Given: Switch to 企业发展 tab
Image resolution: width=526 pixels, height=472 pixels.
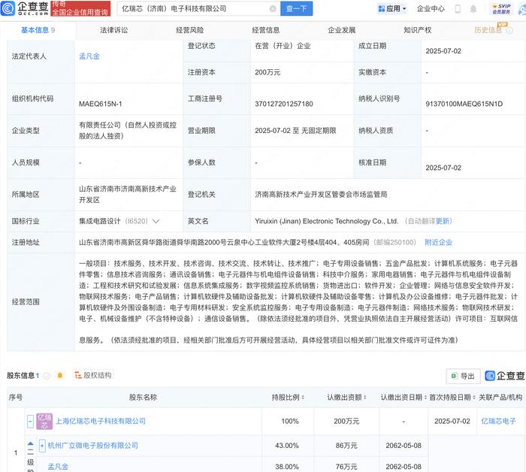Looking at the screenshot, I should [341, 30].
